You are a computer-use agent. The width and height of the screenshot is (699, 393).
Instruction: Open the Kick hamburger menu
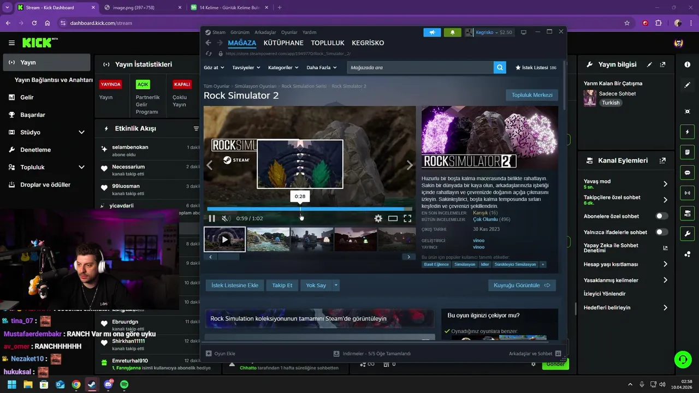(x=11, y=43)
